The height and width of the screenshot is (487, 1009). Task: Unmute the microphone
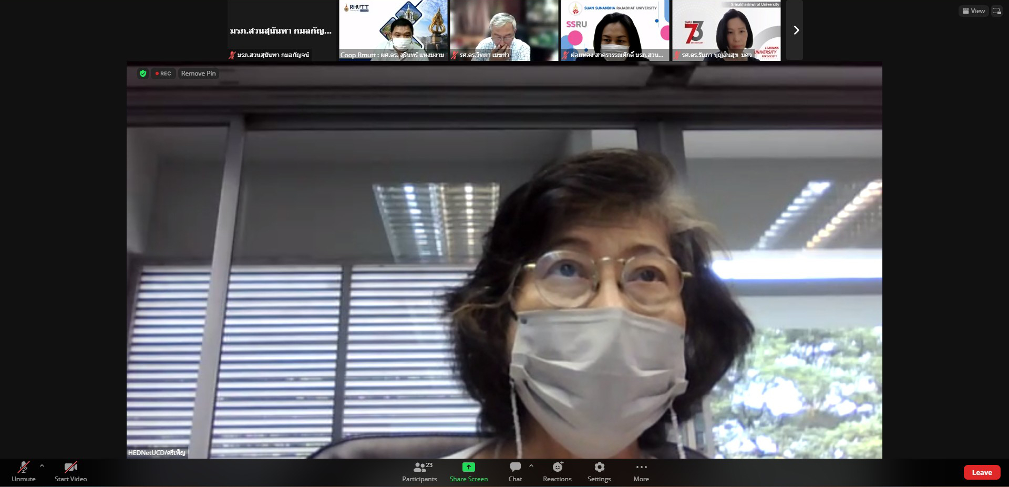[x=23, y=471]
